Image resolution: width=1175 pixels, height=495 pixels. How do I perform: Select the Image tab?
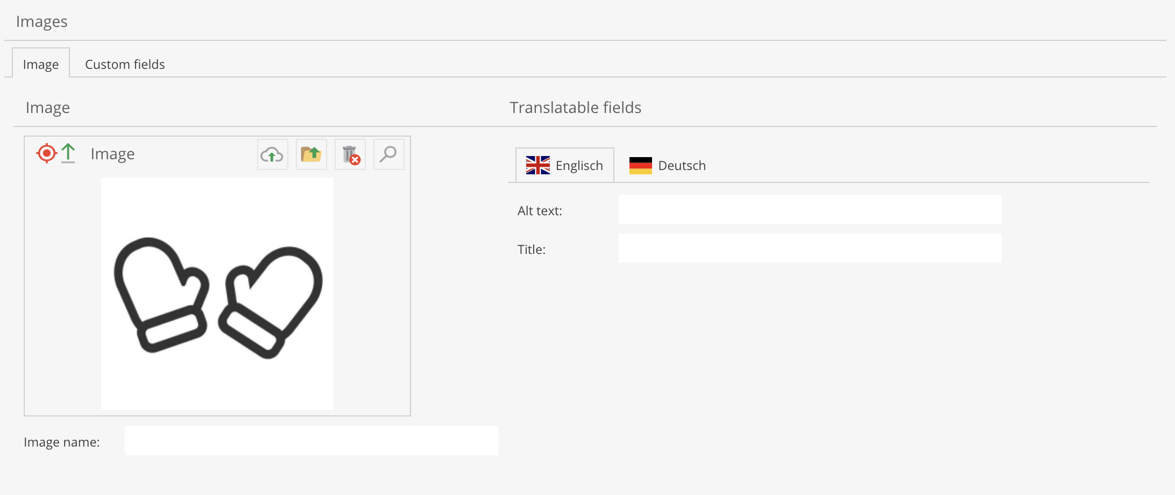(x=41, y=65)
